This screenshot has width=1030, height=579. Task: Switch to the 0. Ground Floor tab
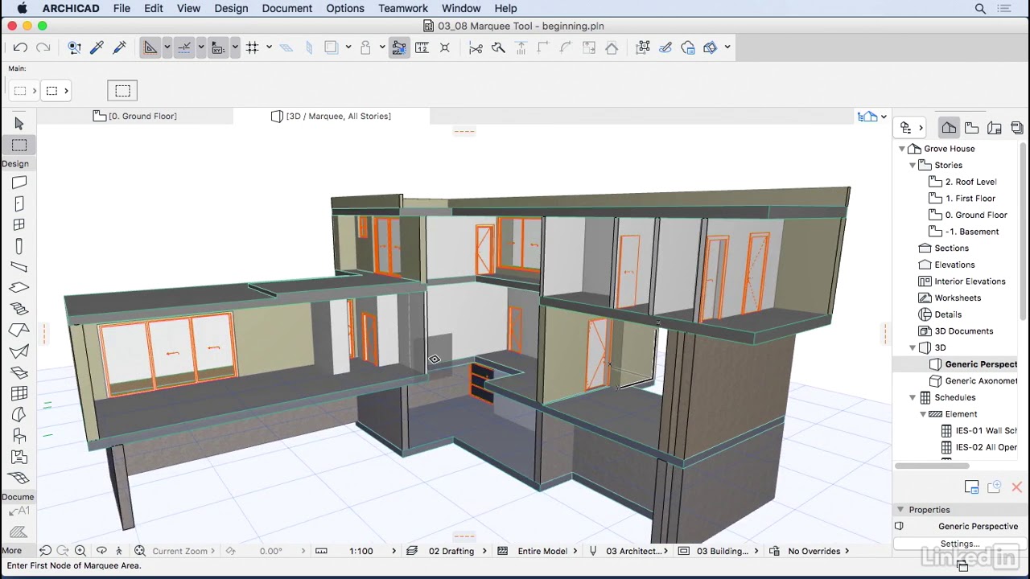135,117
